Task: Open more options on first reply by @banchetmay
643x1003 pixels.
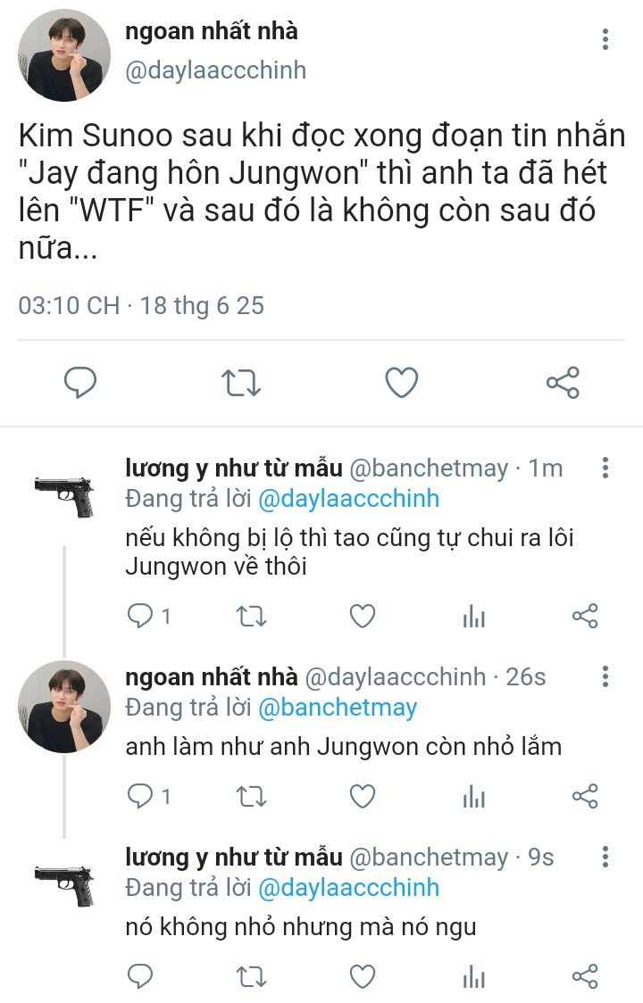Action: (605, 468)
